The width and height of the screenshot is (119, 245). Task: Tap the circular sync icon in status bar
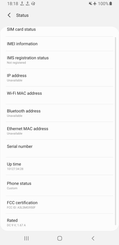pos(33,4)
